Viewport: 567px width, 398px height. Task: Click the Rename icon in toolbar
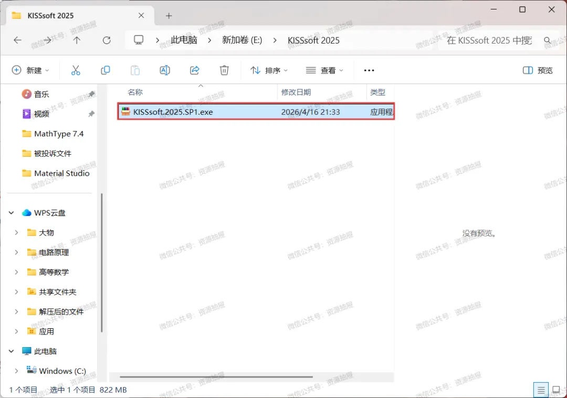pos(165,70)
